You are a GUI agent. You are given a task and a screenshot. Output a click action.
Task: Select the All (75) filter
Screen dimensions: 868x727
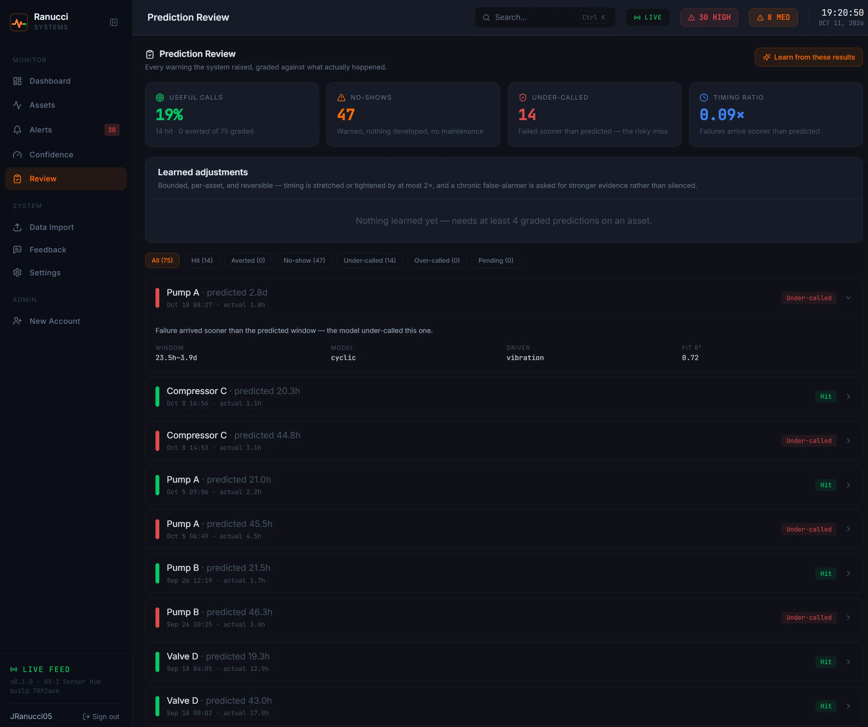[x=162, y=260]
